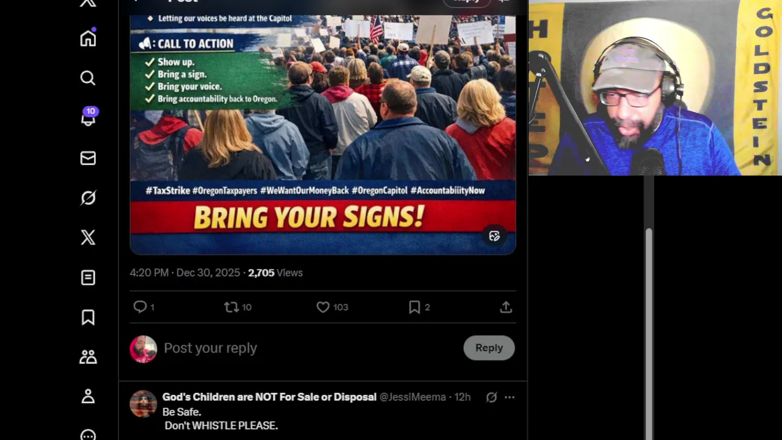Open the Communities people icon

click(88, 357)
